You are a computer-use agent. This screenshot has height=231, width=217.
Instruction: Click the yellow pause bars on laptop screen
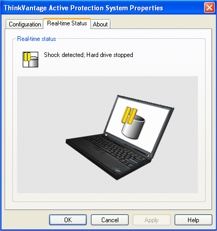click(x=129, y=116)
